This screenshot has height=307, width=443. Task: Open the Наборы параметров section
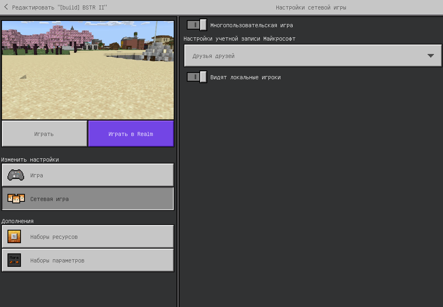[88, 260]
